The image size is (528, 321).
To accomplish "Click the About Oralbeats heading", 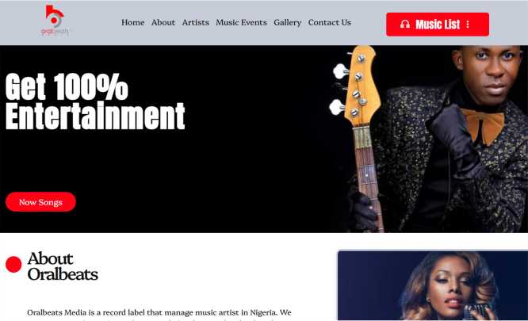I will 63,266.
